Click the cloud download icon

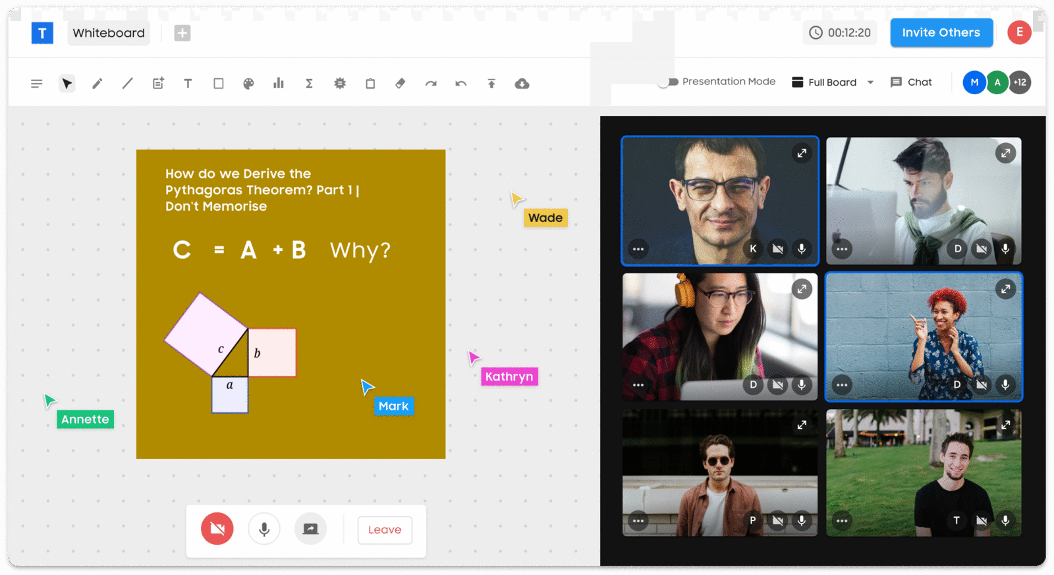tap(522, 84)
